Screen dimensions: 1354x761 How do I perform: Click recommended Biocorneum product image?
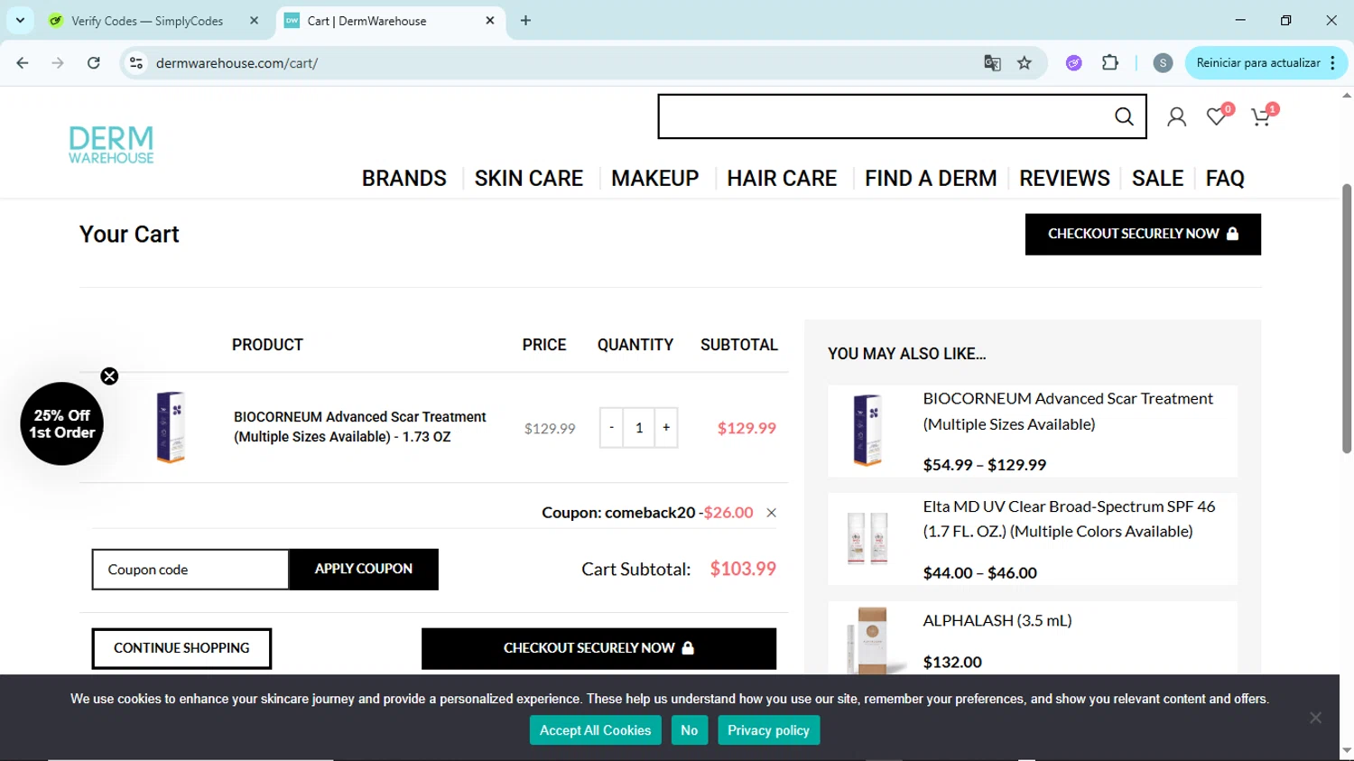click(x=867, y=430)
